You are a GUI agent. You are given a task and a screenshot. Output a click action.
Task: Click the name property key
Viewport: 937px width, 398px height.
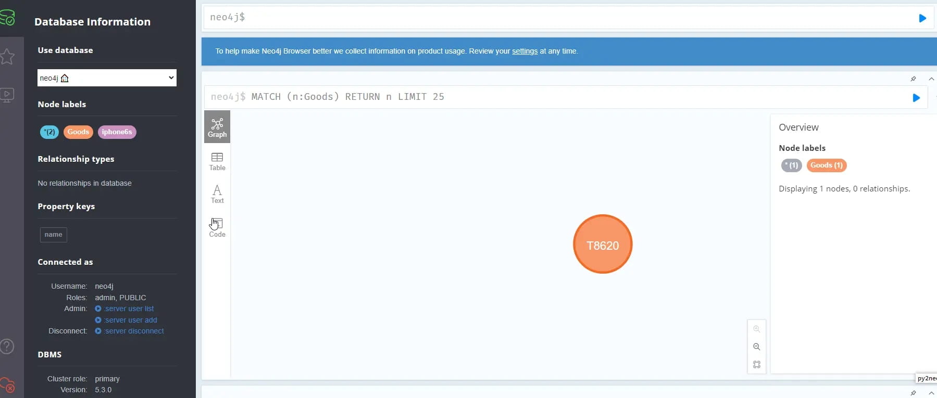coord(53,235)
